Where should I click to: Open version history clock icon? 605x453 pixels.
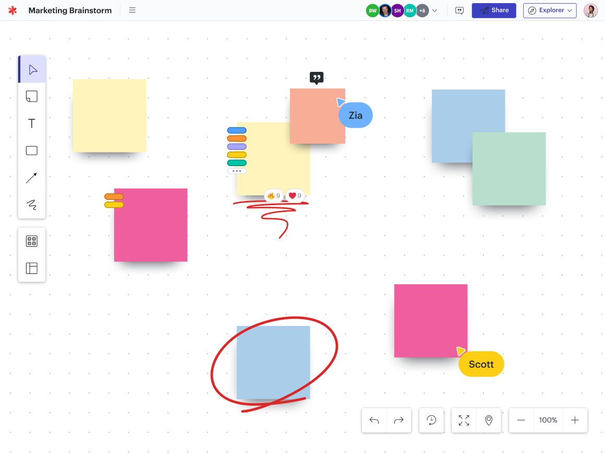pos(431,420)
